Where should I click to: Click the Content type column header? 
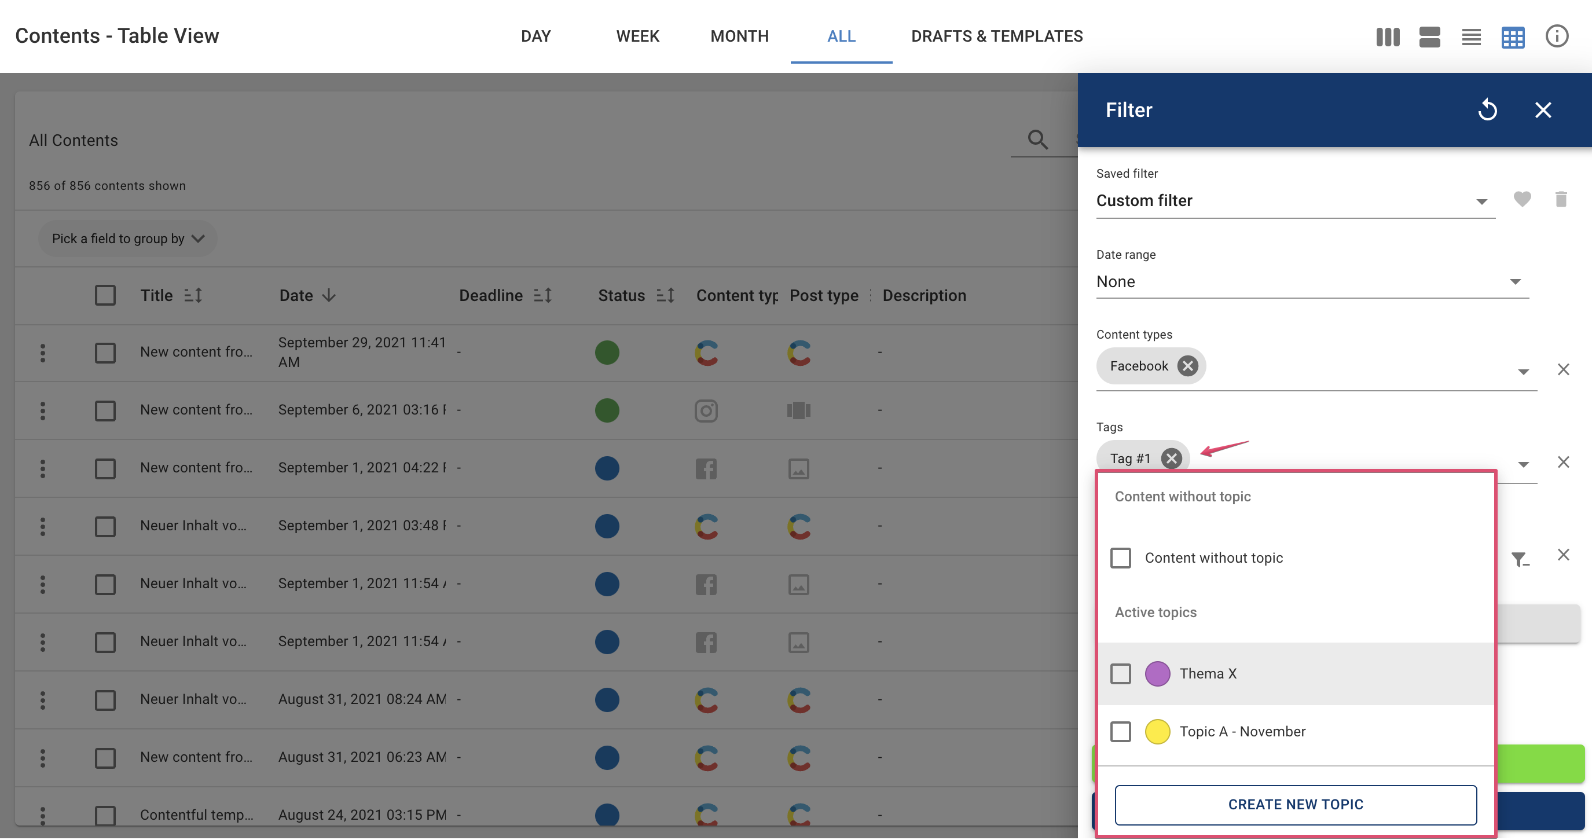[737, 295]
